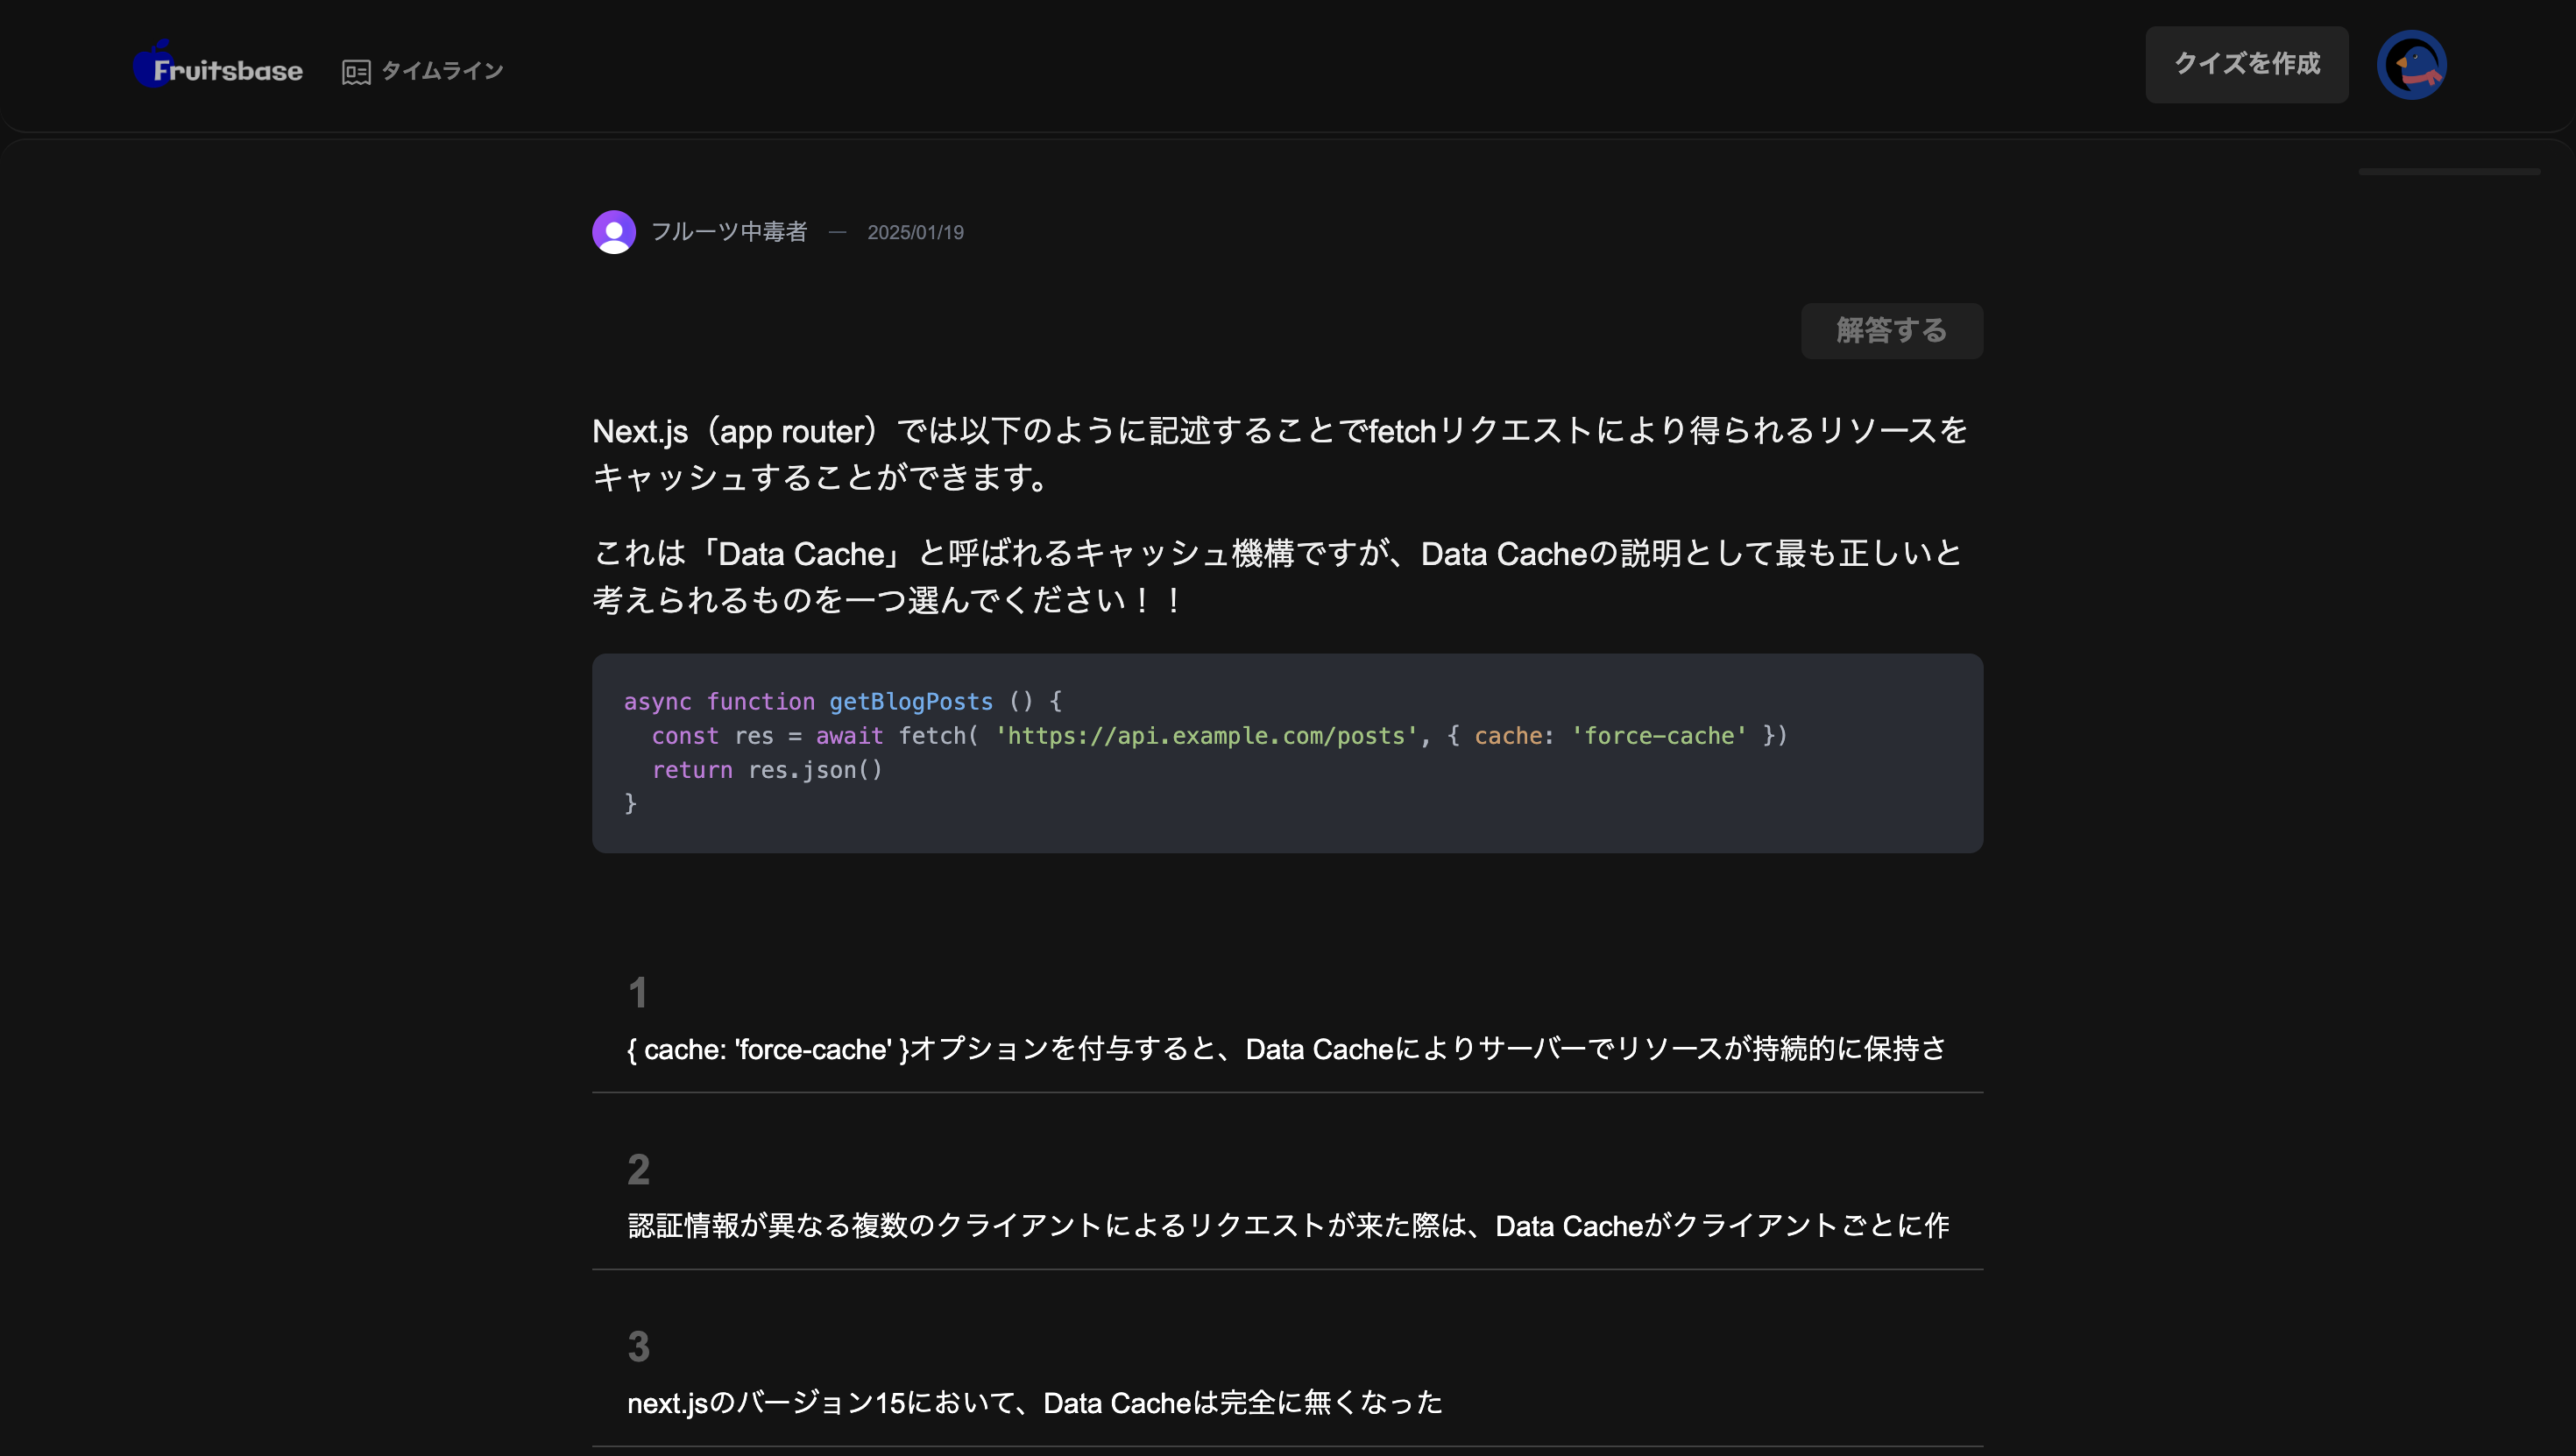Click the large number 1 label
Image resolution: width=2576 pixels, height=1456 pixels.
tap(638, 993)
